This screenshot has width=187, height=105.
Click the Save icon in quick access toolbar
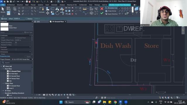(11, 1)
